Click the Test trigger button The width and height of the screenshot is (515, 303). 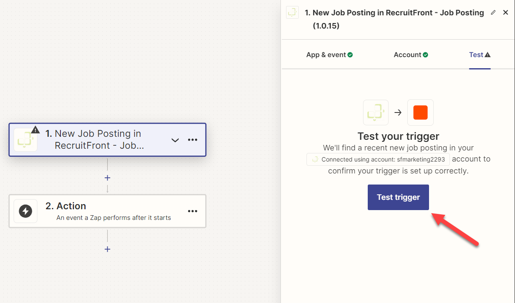398,197
